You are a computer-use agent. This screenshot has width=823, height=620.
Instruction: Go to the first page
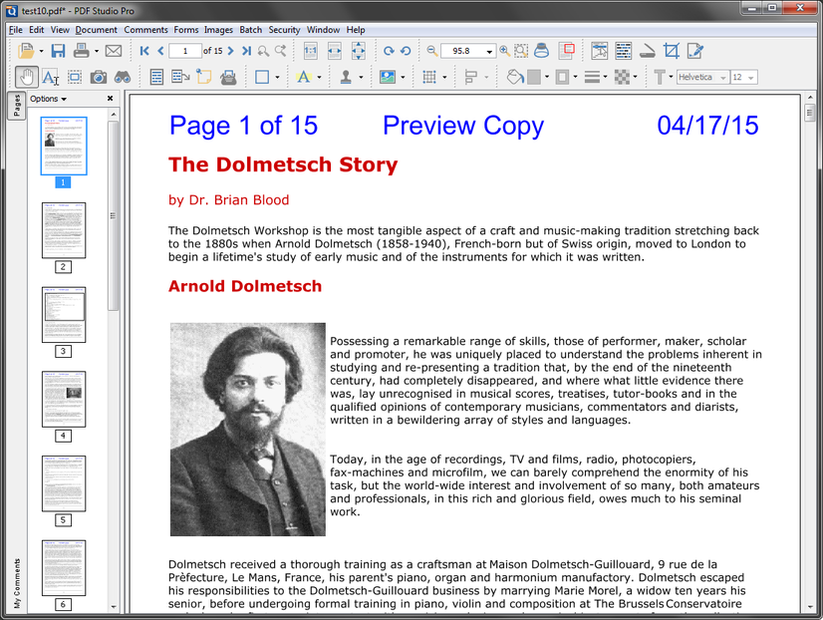144,51
